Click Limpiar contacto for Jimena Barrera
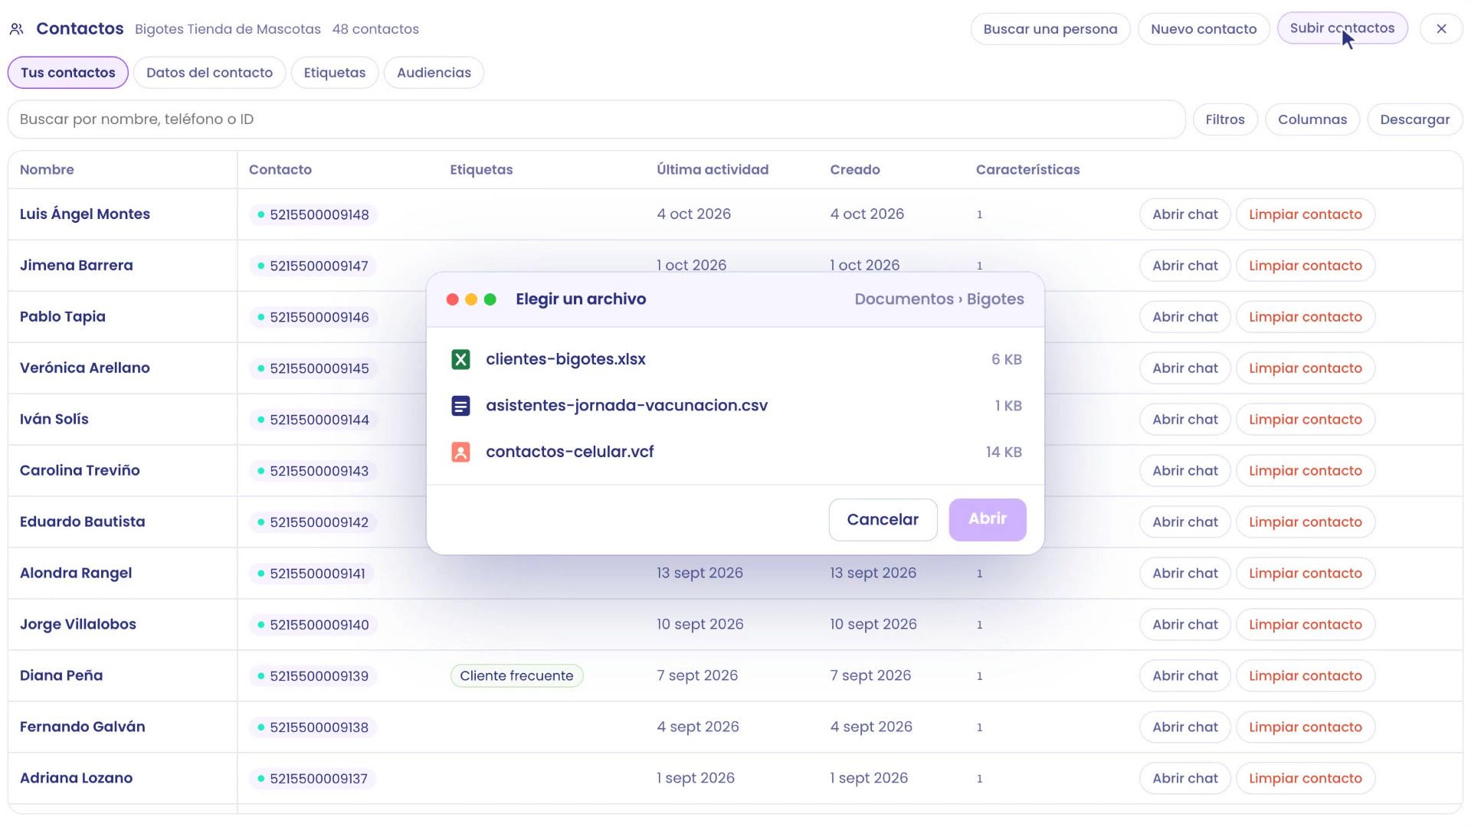Viewport: 1471px width, 827px height. (1306, 266)
